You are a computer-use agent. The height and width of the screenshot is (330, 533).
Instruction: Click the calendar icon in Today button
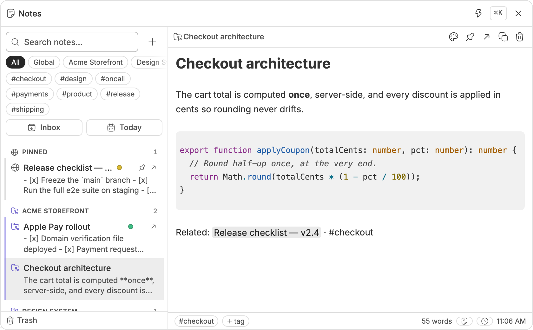tap(111, 128)
